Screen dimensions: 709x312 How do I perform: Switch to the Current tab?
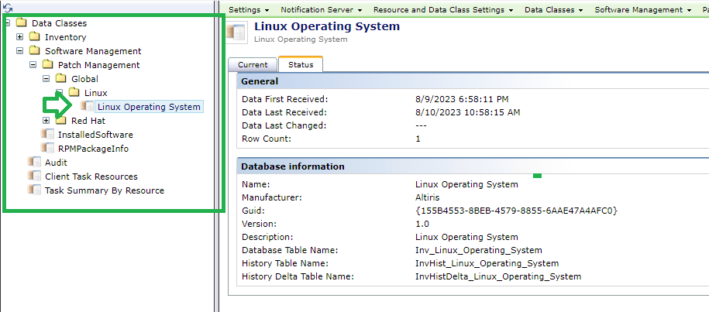click(253, 65)
